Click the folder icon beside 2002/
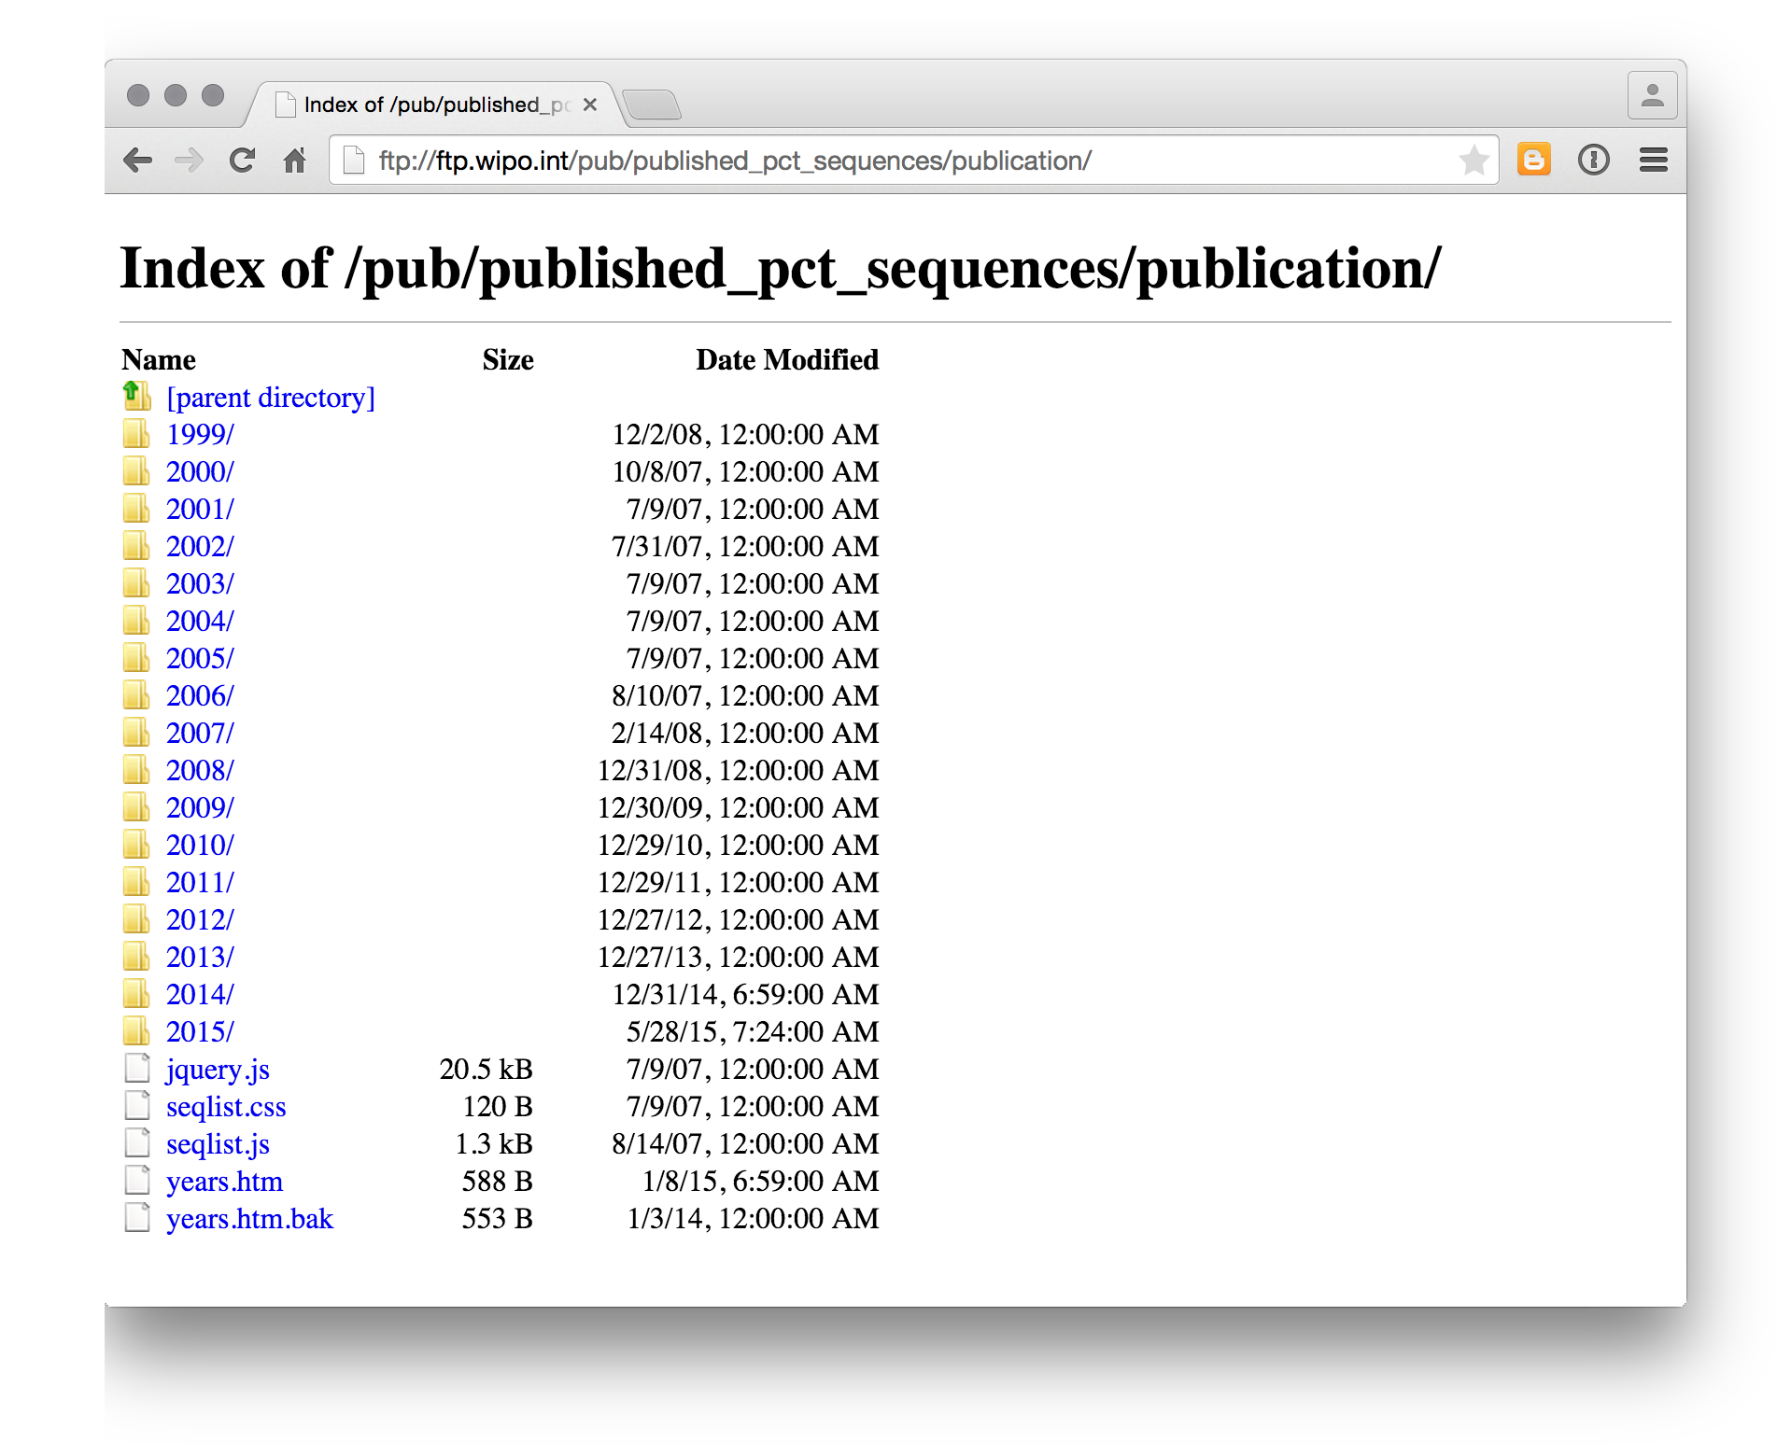 [x=136, y=545]
